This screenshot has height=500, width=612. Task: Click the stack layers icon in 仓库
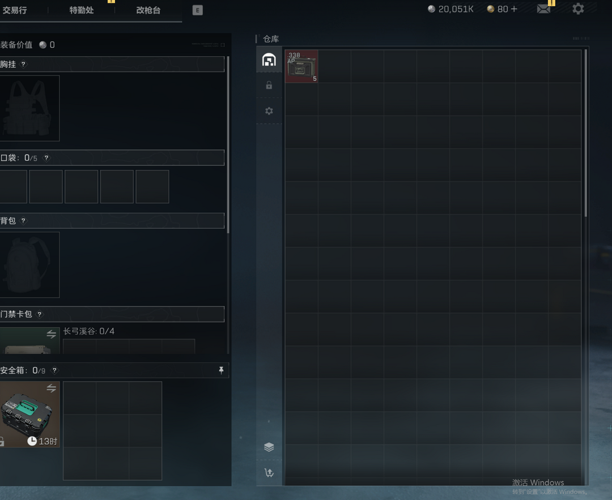tap(269, 447)
